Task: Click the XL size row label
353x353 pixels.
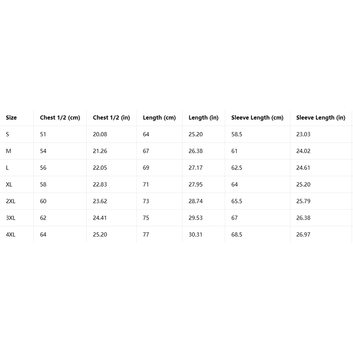Action: tap(9, 184)
